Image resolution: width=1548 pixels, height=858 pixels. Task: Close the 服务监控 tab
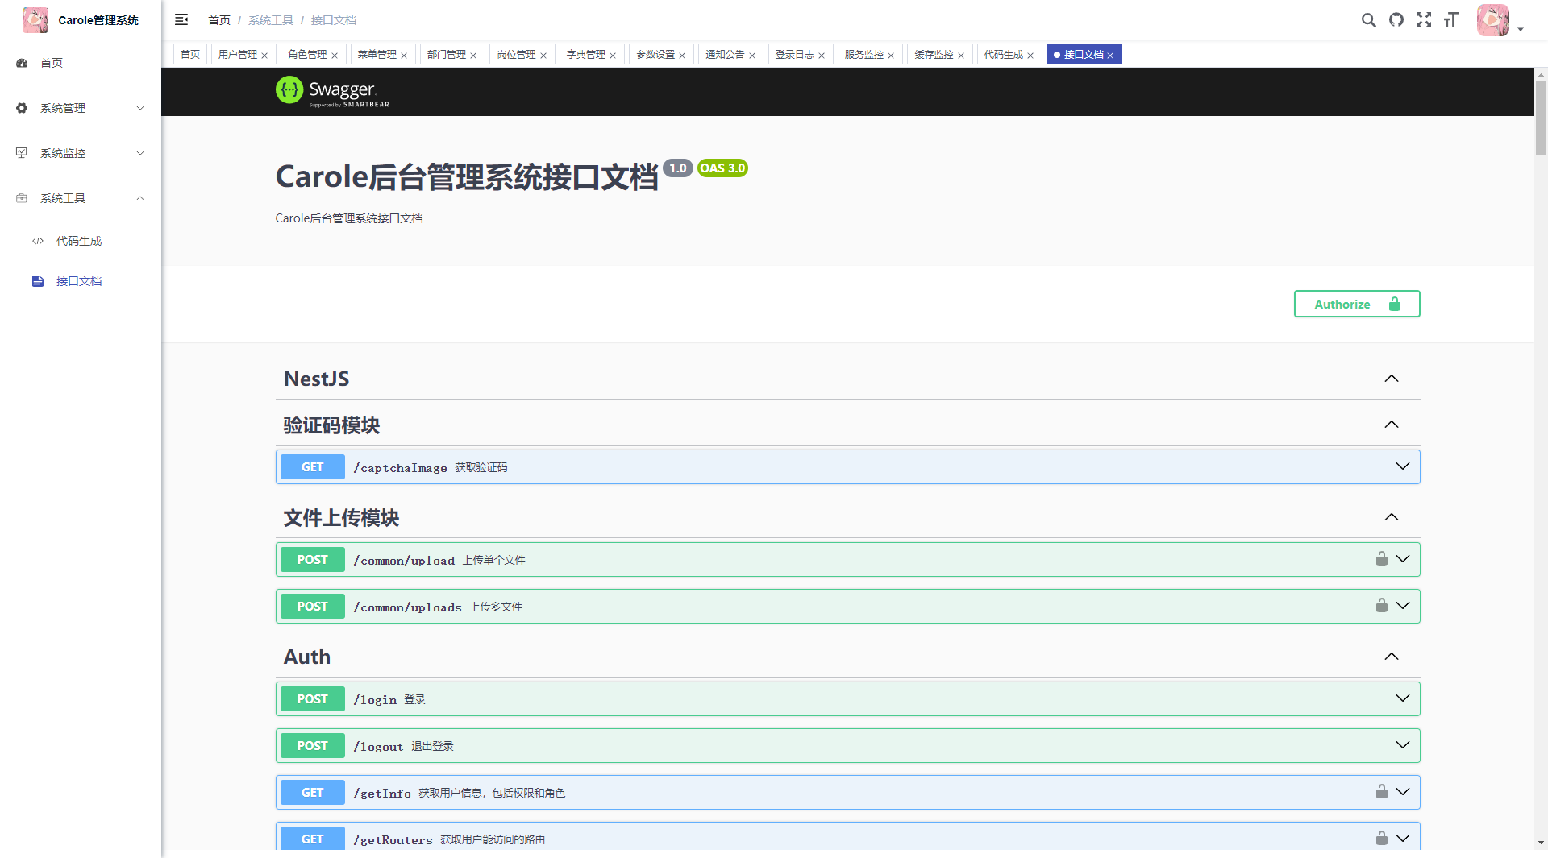[x=891, y=56]
